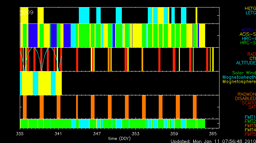
Task: Click the HETG legend label
Action: [250, 8]
